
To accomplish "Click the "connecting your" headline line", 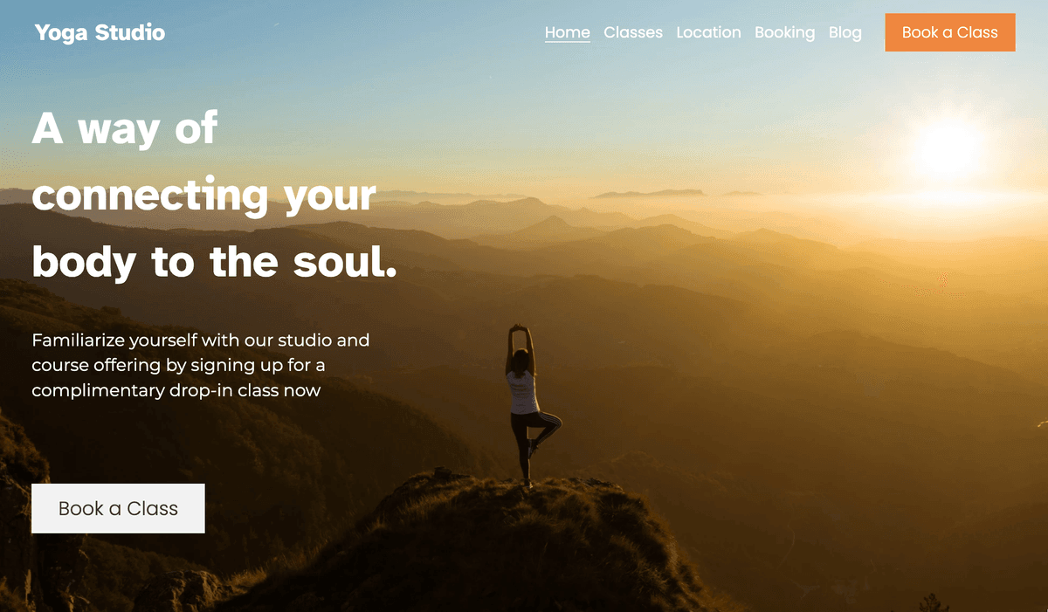I will click(204, 196).
